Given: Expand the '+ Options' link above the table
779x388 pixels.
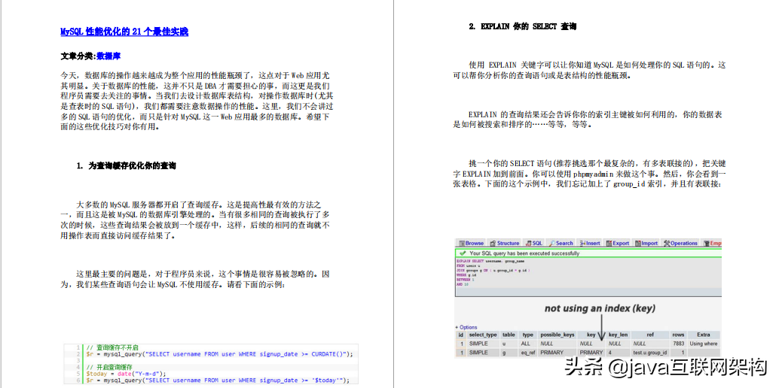Looking at the screenshot, I should coord(466,327).
